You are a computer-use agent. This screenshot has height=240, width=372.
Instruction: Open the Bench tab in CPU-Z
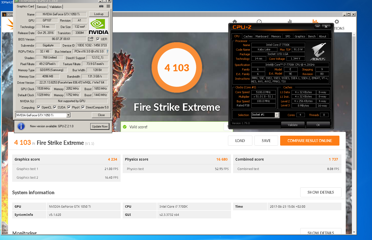click(x=312, y=36)
